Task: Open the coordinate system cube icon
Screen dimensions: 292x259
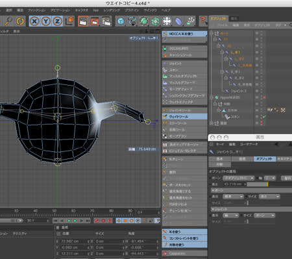Action: tap(69, 21)
